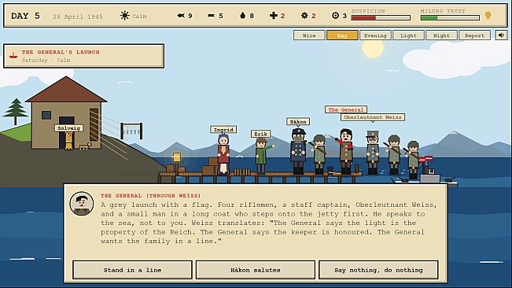
Task: Click the Ingrid name label
Action: click(223, 130)
